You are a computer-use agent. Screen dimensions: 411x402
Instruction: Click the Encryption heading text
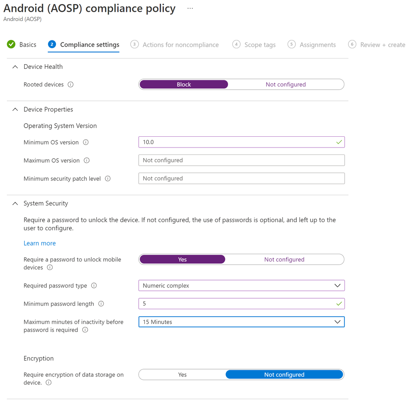click(39, 358)
